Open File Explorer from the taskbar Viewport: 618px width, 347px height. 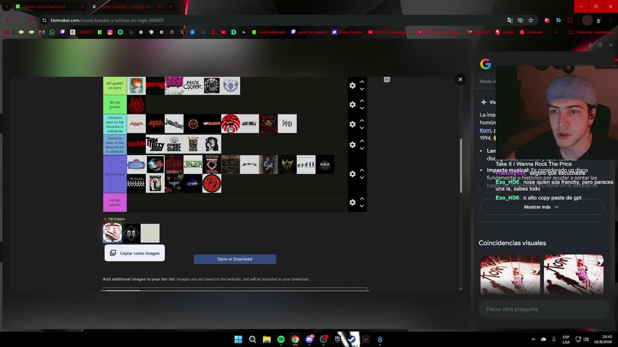267,339
